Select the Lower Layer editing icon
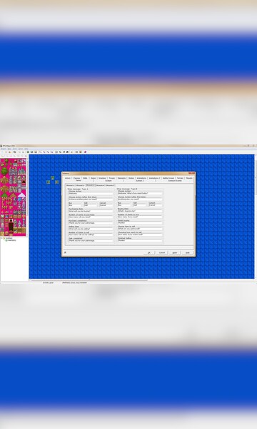Image resolution: width=257 pixels, height=429 pixels. coord(28,152)
